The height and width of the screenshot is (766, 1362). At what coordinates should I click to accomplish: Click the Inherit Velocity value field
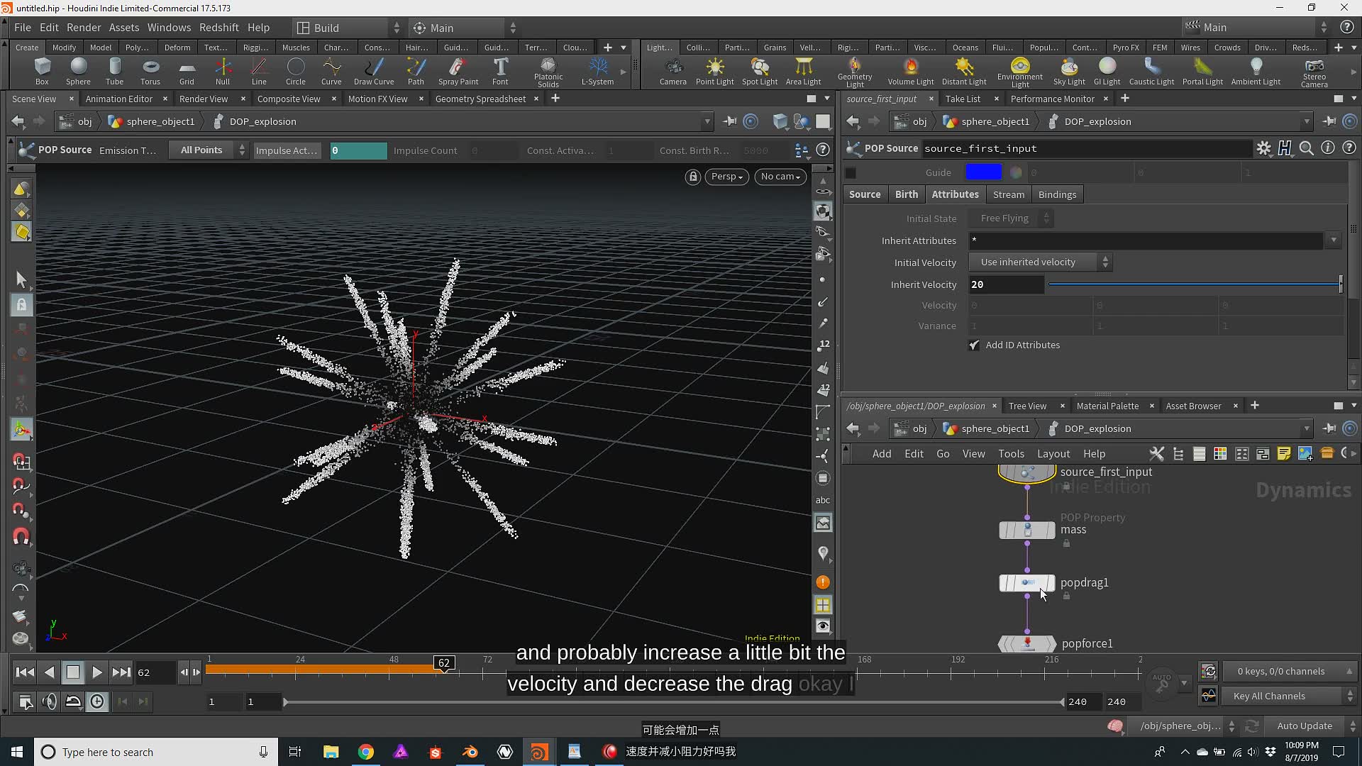tap(1006, 284)
